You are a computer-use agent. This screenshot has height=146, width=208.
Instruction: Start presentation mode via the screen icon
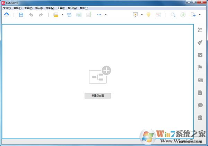point(135,15)
